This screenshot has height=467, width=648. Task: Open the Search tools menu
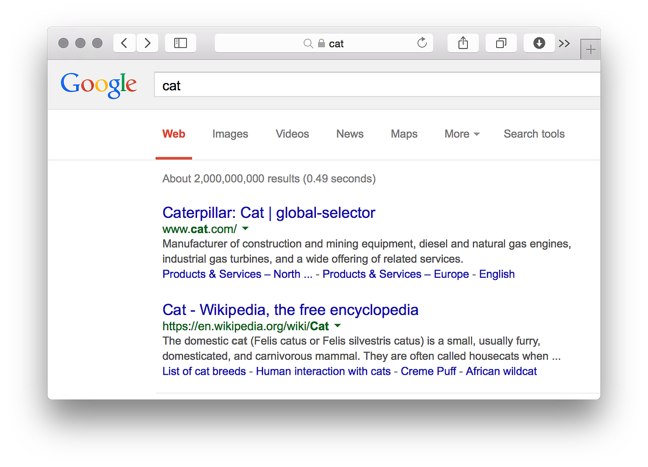click(534, 134)
